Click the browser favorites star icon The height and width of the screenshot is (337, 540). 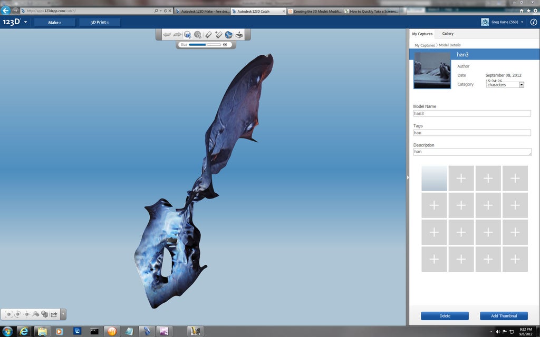point(528,11)
